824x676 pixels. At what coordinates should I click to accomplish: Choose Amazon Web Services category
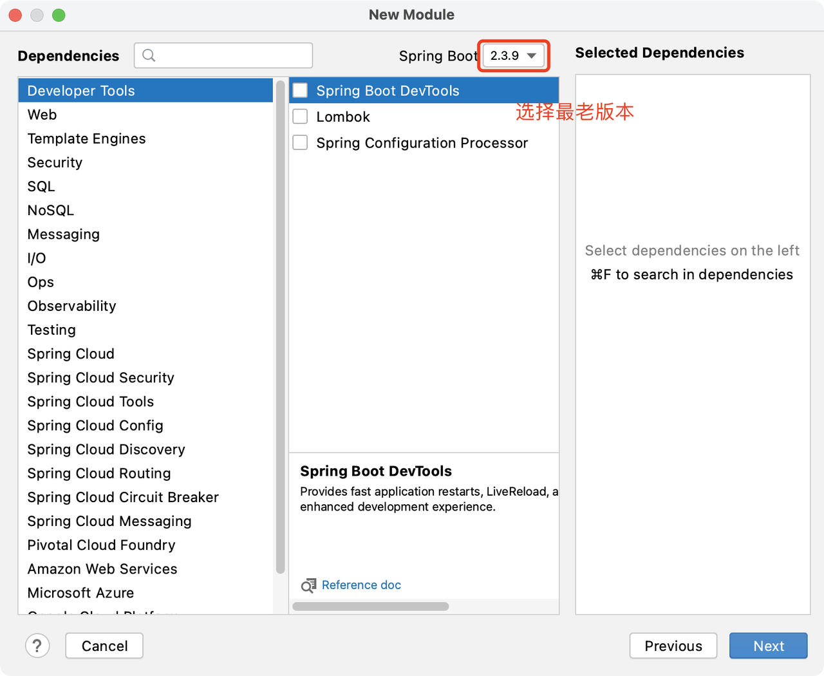(x=145, y=568)
